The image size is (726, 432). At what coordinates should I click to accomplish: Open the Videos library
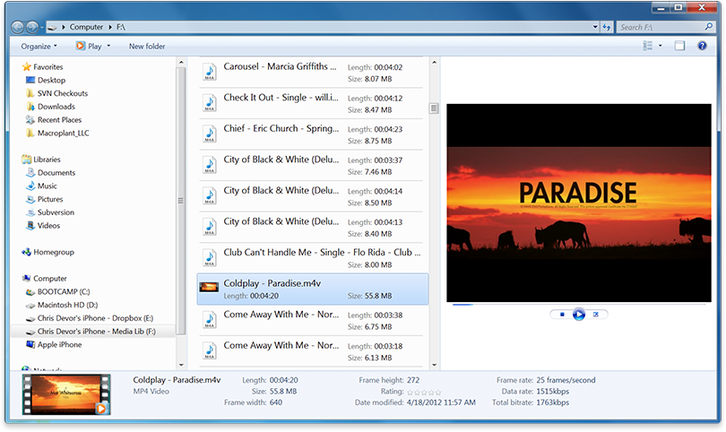coord(43,226)
